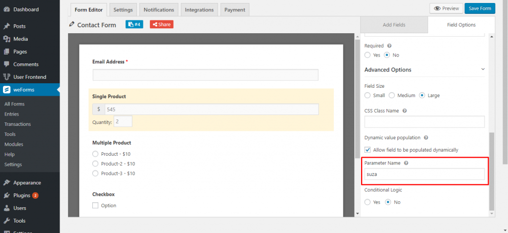Click the pencil icon beside Contact Form
Viewport: 508px width, 233px height.
(72, 24)
